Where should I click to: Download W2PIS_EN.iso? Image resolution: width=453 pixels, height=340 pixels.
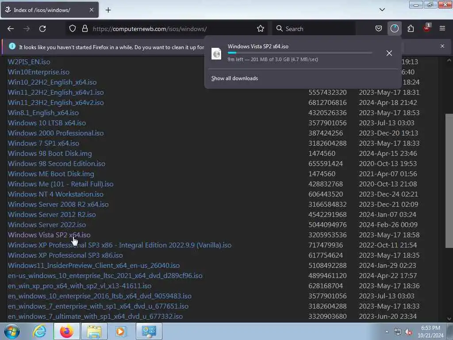click(29, 62)
